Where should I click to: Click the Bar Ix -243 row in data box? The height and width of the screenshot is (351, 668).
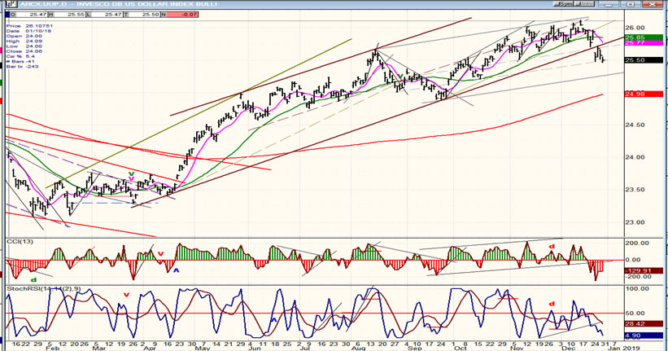24,67
